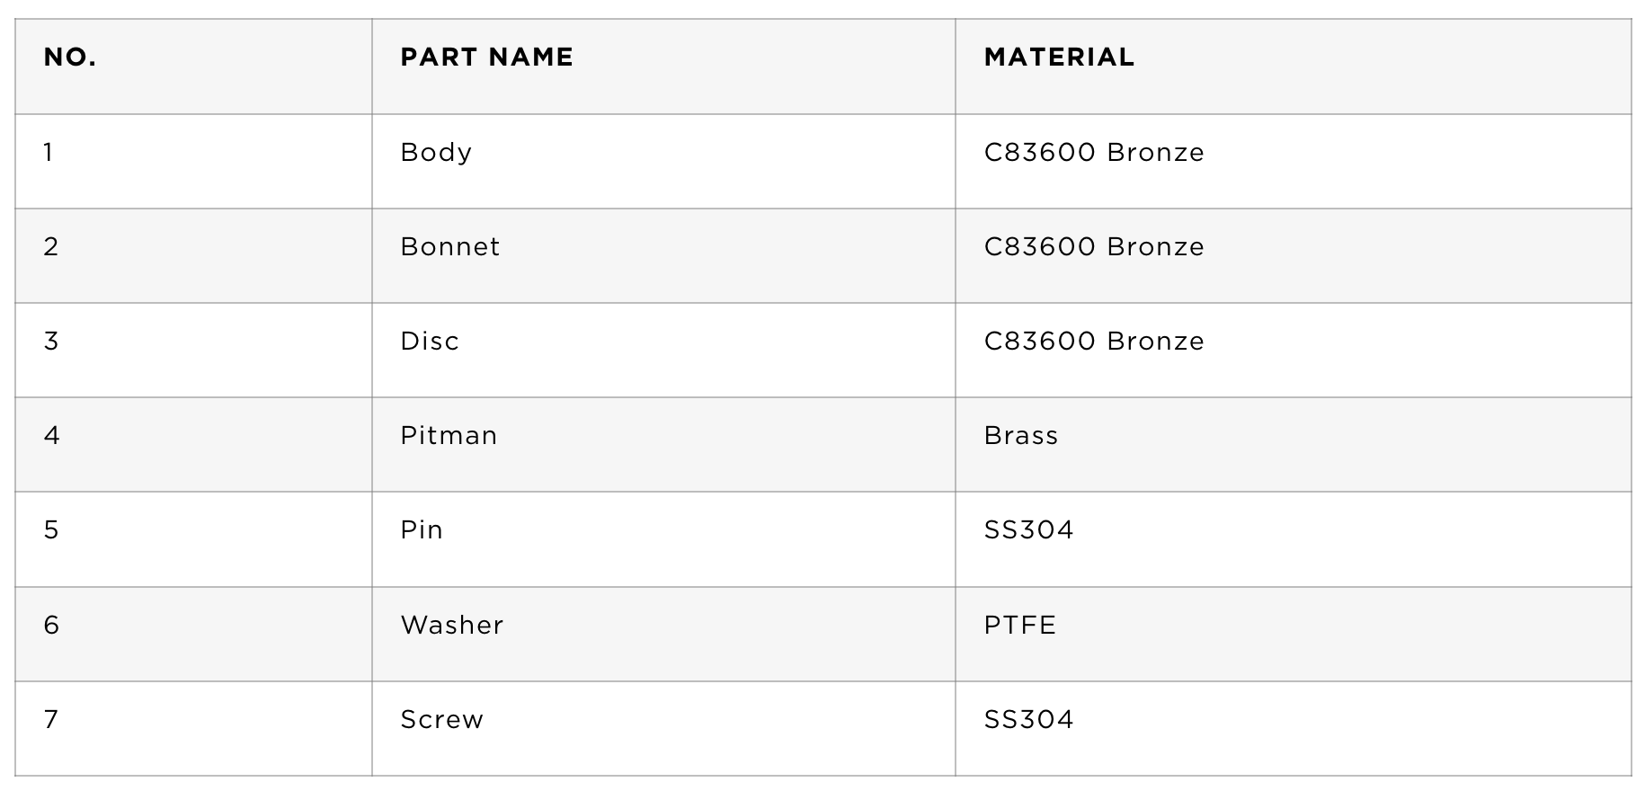Viewport: 1645px width, 791px height.
Task: Click the Pin row's SS304 material
Action: (1029, 529)
